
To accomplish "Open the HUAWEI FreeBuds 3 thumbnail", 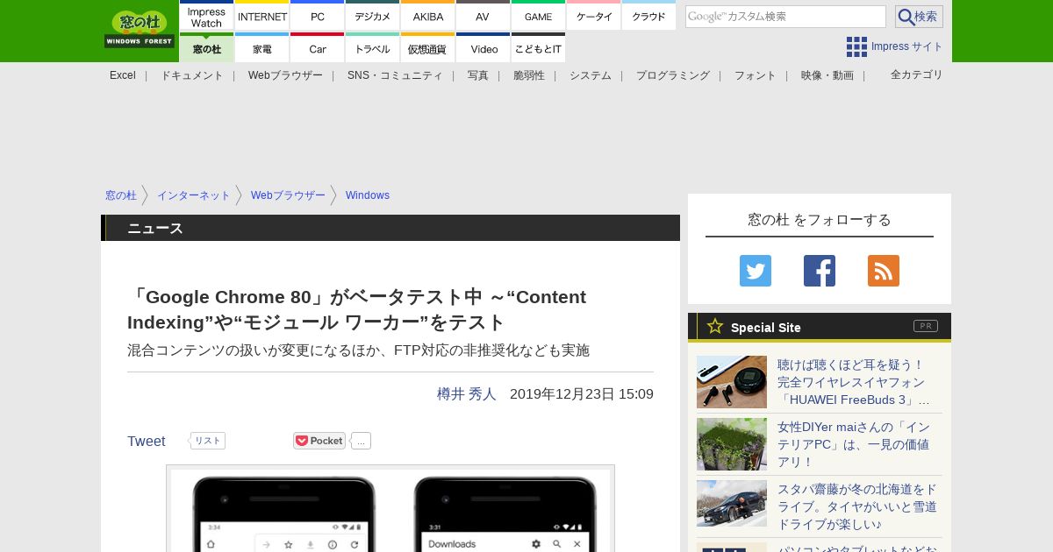I will coord(732,382).
